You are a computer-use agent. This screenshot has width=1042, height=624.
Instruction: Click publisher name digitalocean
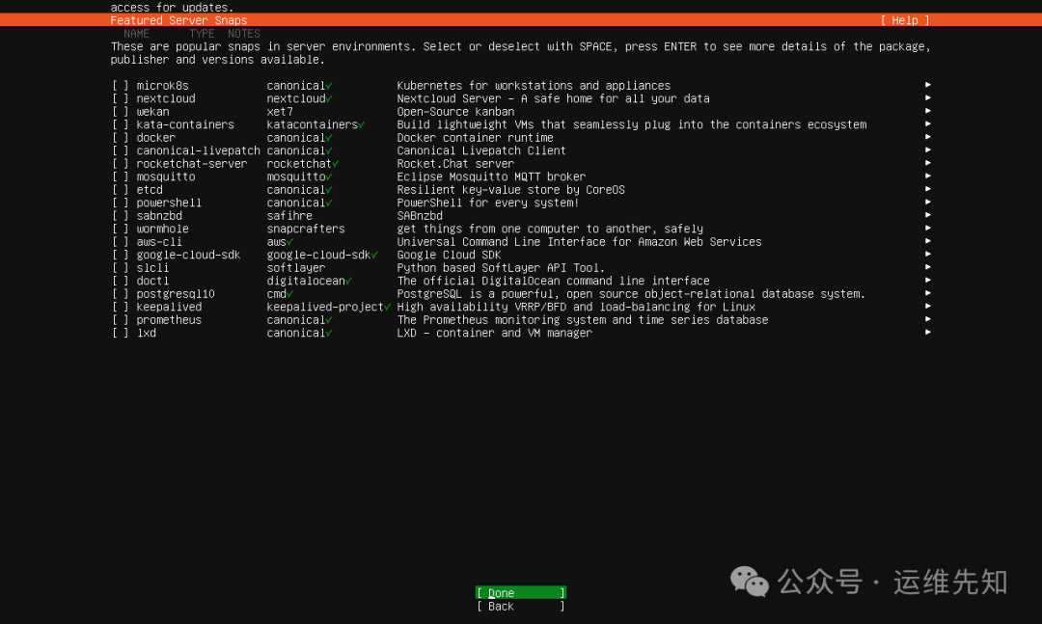pyautogui.click(x=306, y=281)
